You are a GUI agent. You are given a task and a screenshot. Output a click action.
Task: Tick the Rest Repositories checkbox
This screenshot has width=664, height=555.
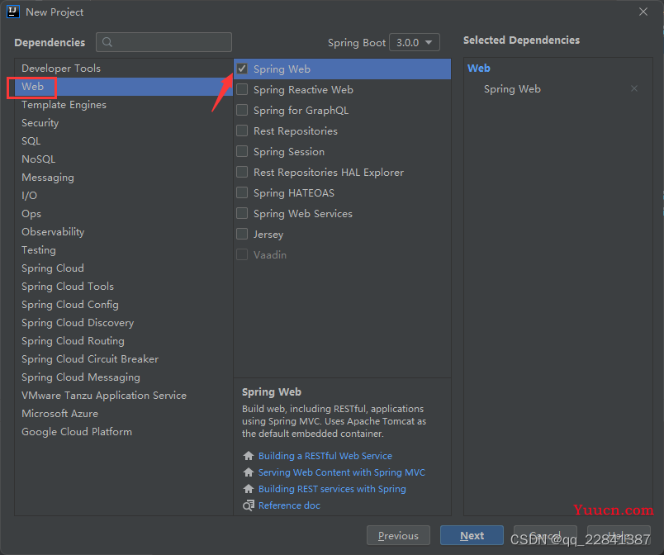pyautogui.click(x=242, y=131)
